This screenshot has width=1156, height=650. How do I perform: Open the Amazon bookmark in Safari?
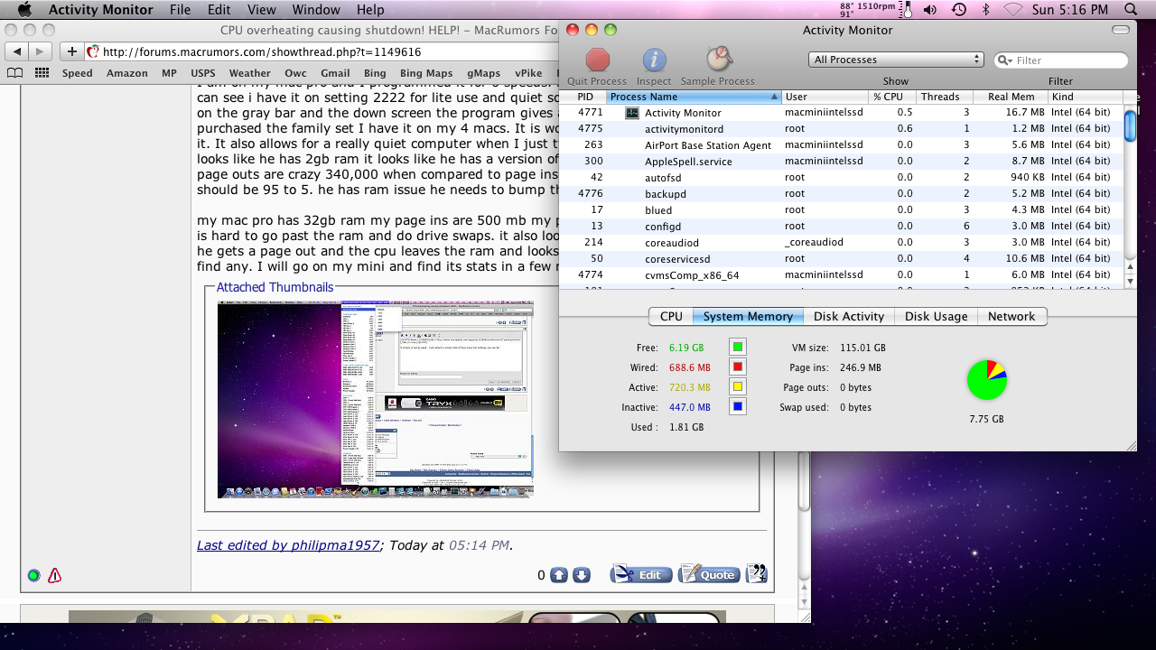[127, 73]
